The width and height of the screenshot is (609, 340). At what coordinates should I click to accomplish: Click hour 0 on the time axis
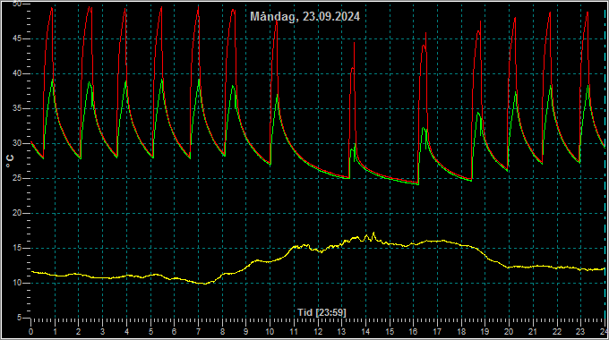(31, 332)
